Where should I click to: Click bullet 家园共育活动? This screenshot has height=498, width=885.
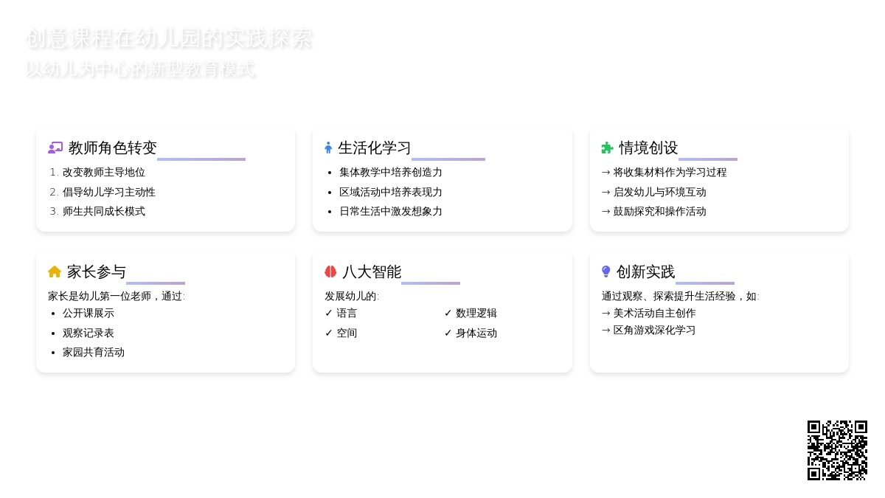94,352
